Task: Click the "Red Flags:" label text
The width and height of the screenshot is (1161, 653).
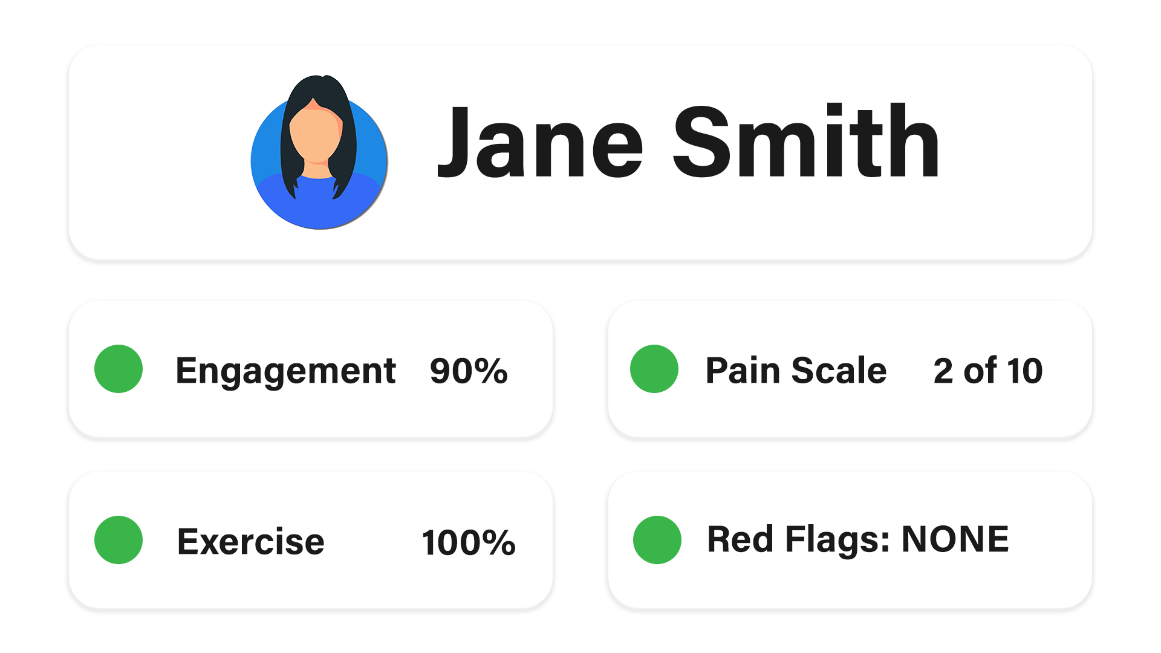Action: point(798,539)
